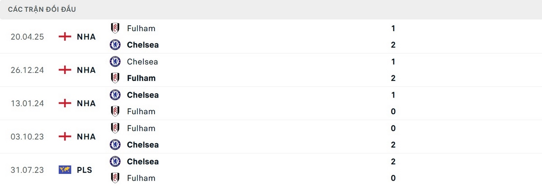Click the Các trận đối đầu header
The height and width of the screenshot is (186, 542).
click(42, 9)
